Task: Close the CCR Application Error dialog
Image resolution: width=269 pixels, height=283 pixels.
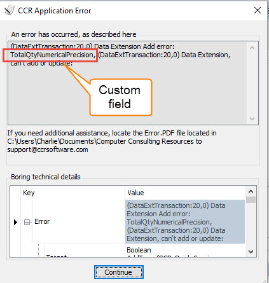Action: pos(258,10)
